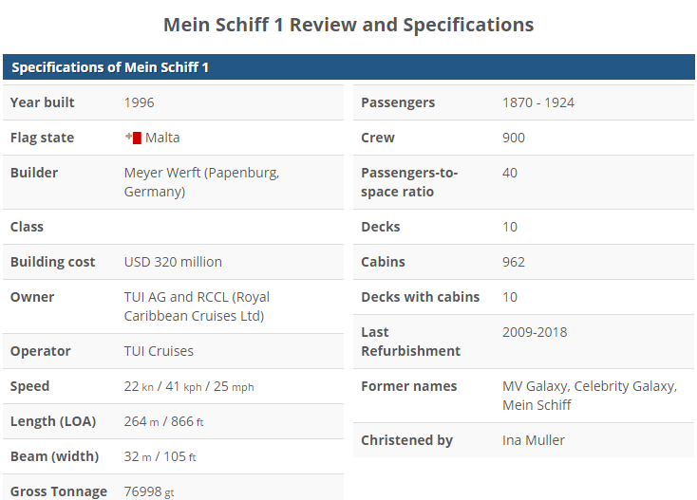Click the Crew 900 value
This screenshot has width=697, height=500.
[514, 138]
